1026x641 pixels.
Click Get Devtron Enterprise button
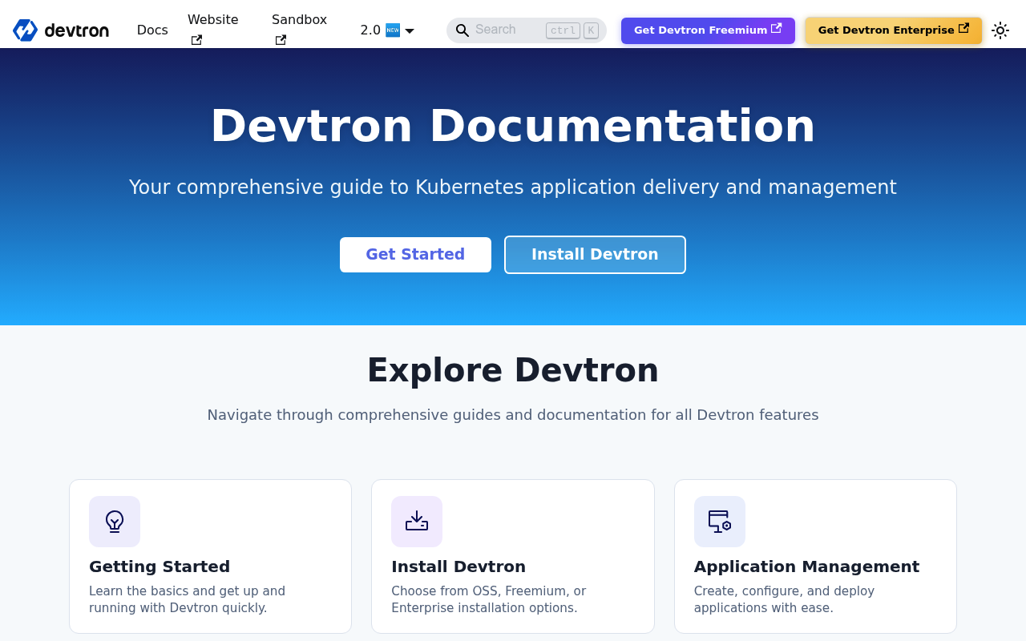pyautogui.click(x=893, y=30)
